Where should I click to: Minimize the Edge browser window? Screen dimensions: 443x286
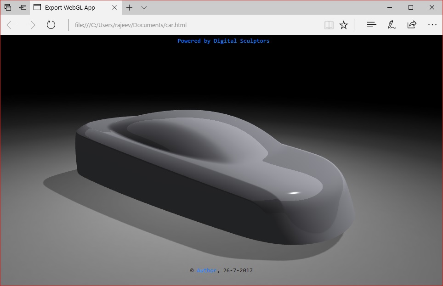click(390, 8)
